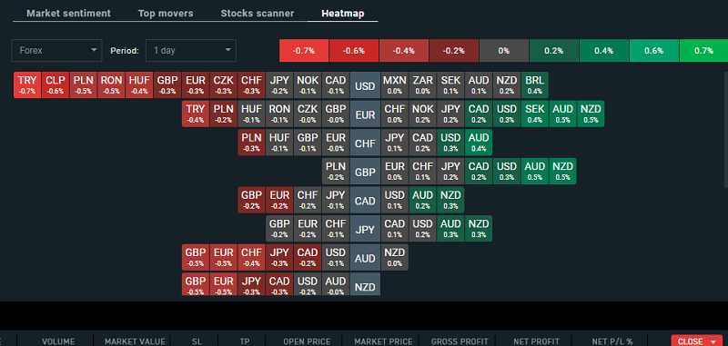Click the TRY -0.7% tile in USD row
Image resolution: width=728 pixels, height=346 pixels.
pos(27,84)
